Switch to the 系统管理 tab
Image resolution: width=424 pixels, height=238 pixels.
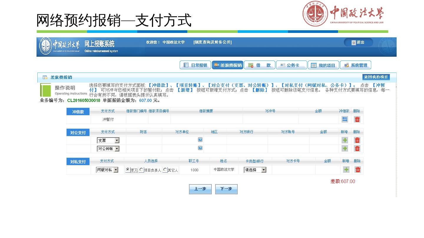click(x=356, y=65)
